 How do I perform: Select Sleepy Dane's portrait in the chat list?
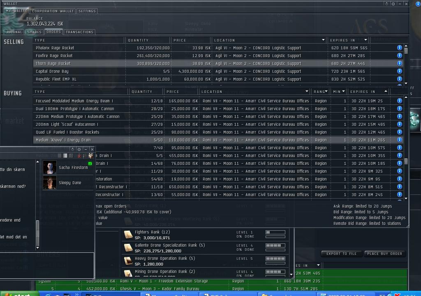point(50,183)
